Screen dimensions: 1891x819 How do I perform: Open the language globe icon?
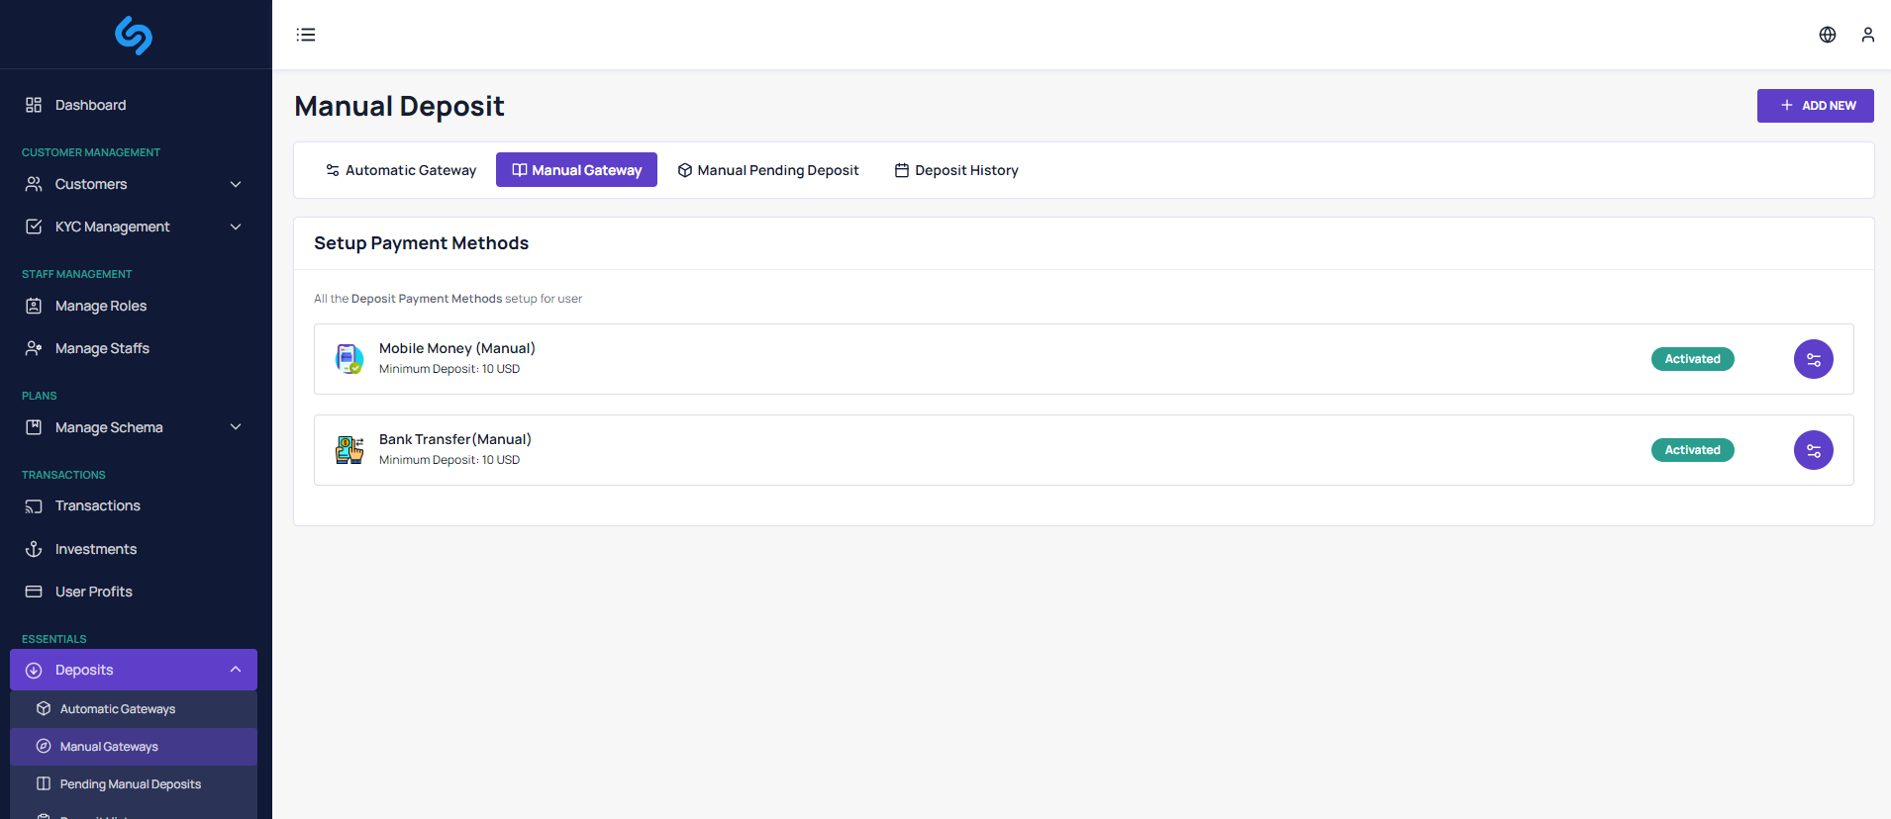(x=1828, y=35)
